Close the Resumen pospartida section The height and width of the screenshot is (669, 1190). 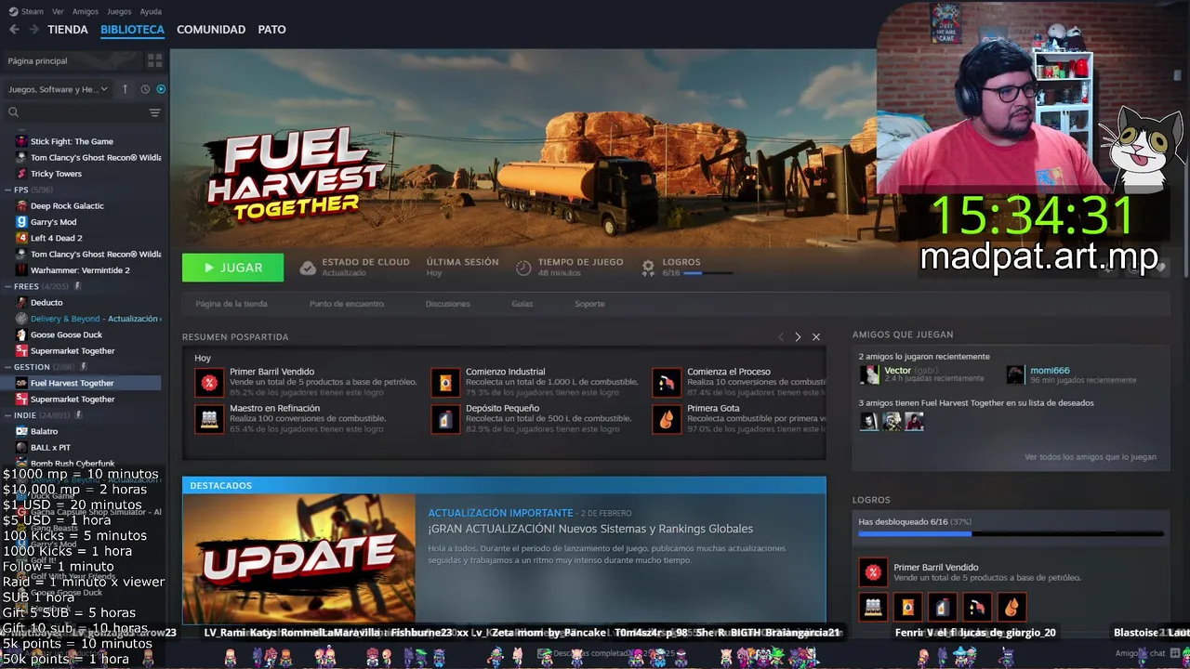816,336
